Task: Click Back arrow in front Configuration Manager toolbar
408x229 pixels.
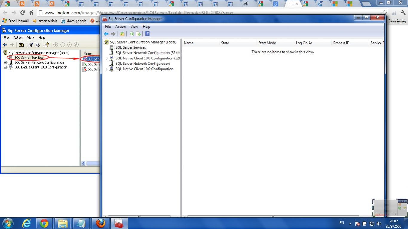Action: pyautogui.click(x=106, y=34)
